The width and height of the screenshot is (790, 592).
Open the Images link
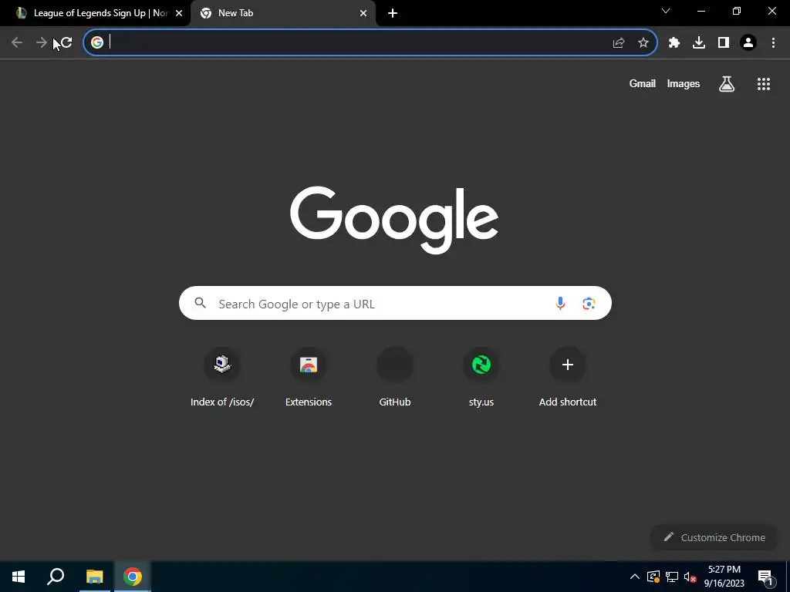(x=684, y=83)
